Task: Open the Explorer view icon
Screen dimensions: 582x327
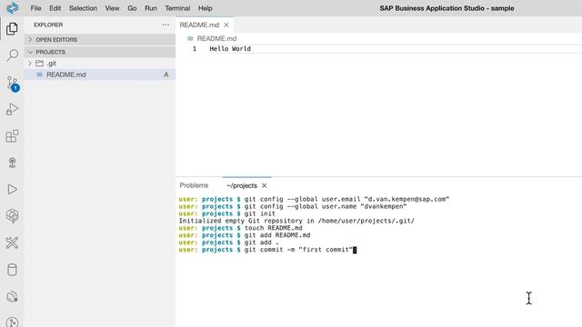Action: point(12,28)
